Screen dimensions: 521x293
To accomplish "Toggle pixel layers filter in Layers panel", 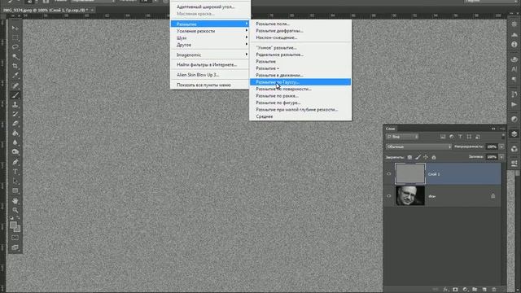I will [443, 137].
